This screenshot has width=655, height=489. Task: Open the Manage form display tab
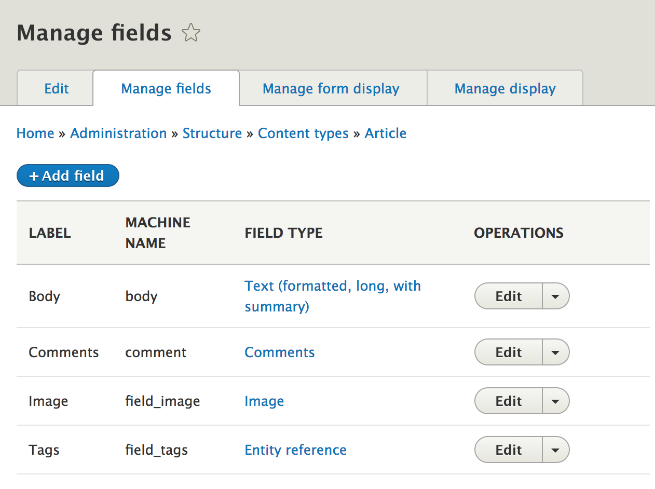331,89
